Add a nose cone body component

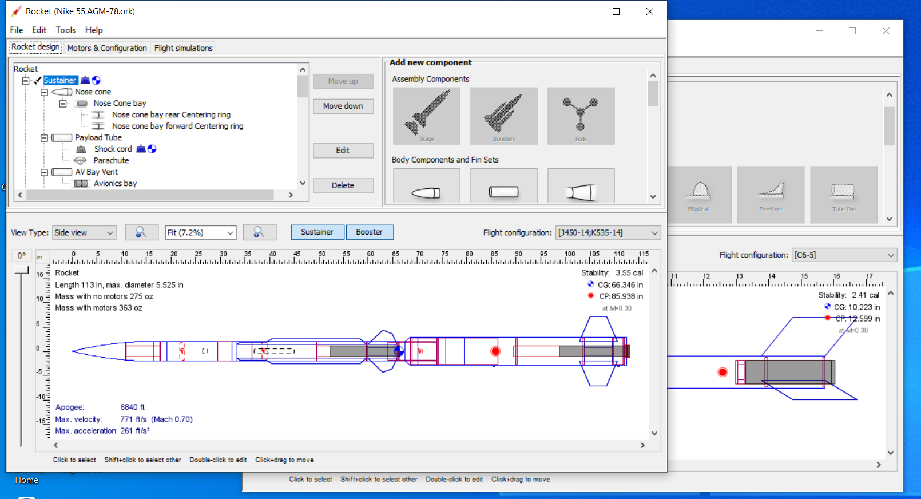[426, 186]
